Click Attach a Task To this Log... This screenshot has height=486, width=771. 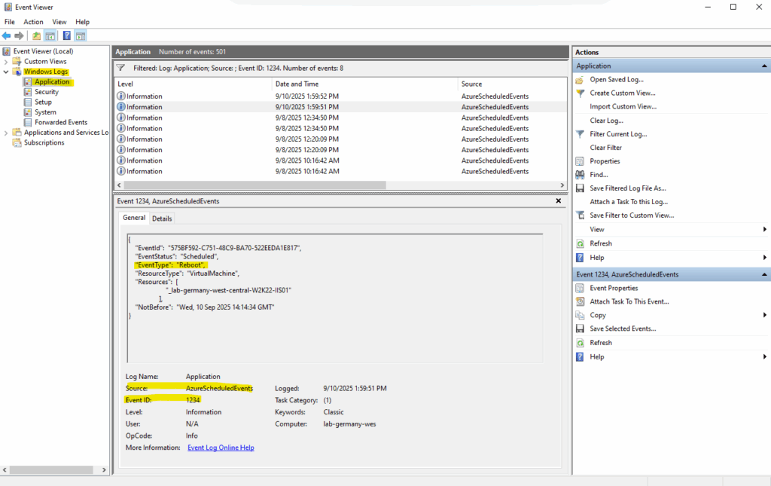[x=629, y=202]
